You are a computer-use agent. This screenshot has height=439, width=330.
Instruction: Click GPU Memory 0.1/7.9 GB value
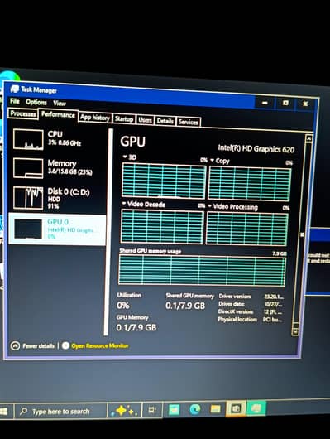(136, 327)
